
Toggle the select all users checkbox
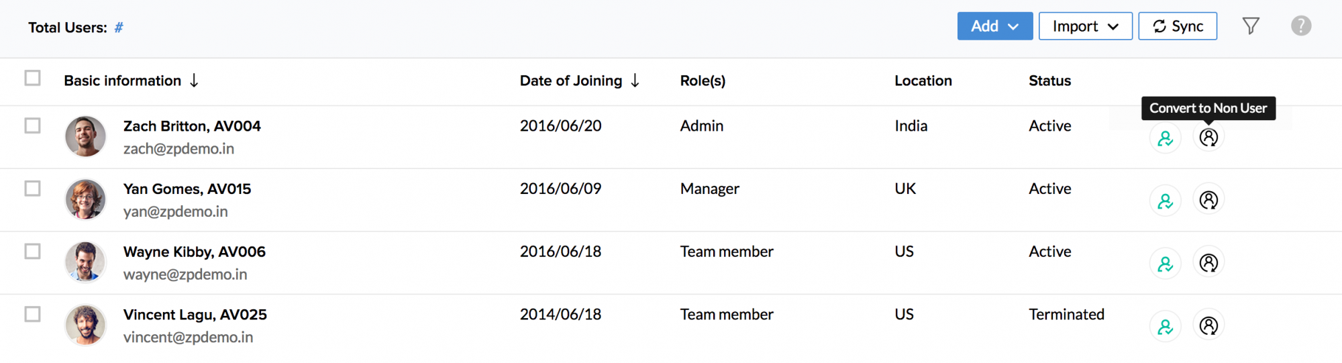[x=32, y=79]
